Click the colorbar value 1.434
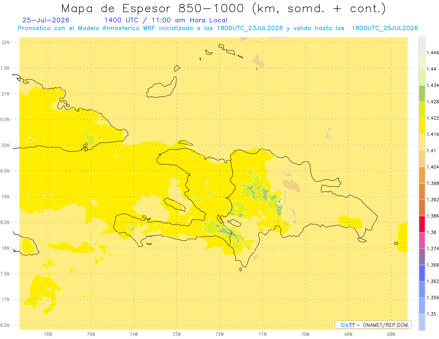Image resolution: width=439 pixels, height=339 pixels. point(434,85)
